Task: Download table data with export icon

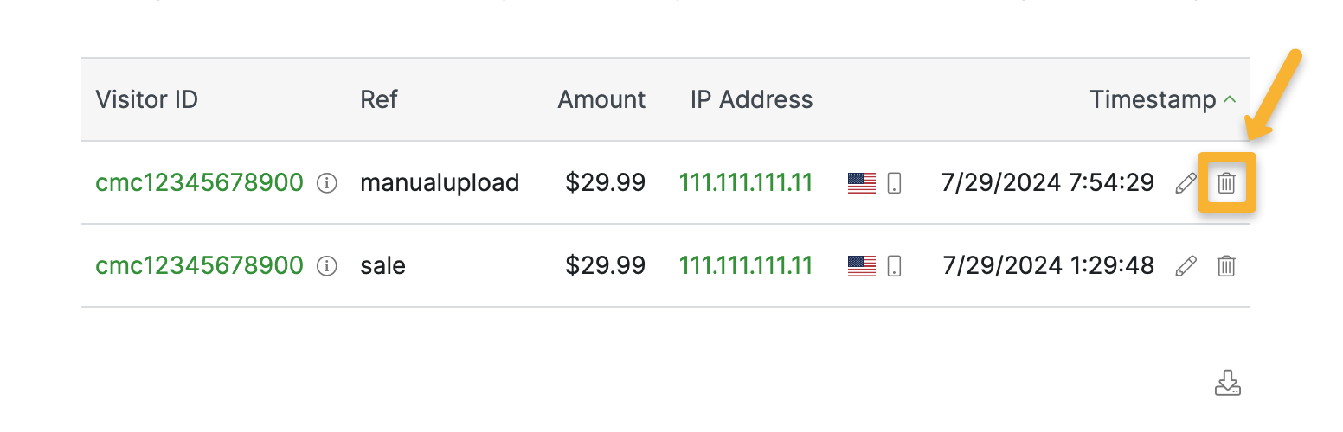Action: tap(1228, 383)
